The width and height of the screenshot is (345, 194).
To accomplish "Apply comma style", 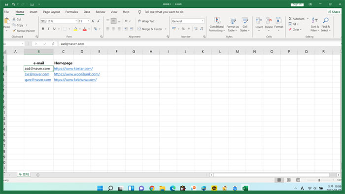I will point(189,29).
